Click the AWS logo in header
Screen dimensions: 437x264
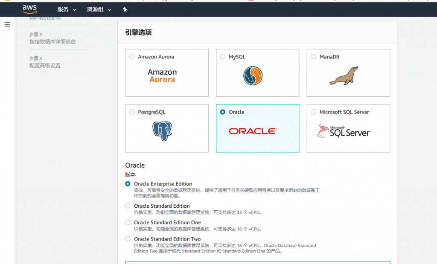(30, 9)
